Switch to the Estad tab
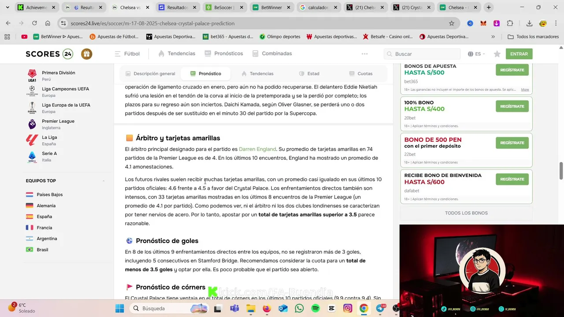Image resolution: width=564 pixels, height=317 pixels. [x=309, y=74]
